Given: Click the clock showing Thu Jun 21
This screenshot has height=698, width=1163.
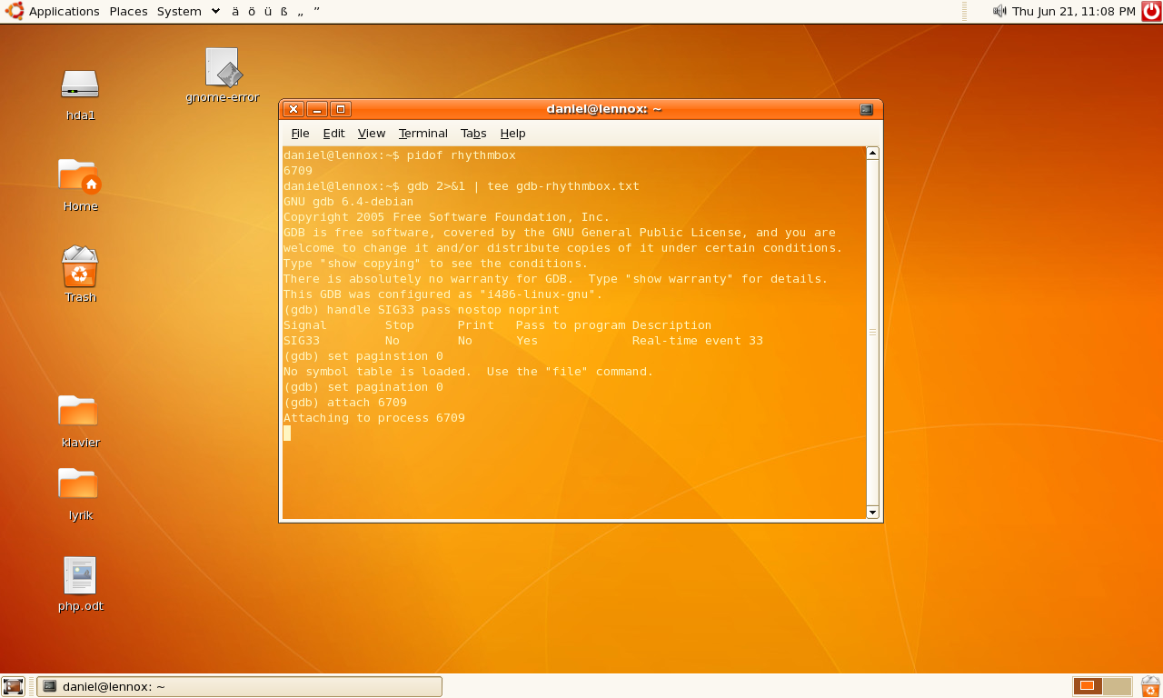Looking at the screenshot, I should click(1073, 11).
